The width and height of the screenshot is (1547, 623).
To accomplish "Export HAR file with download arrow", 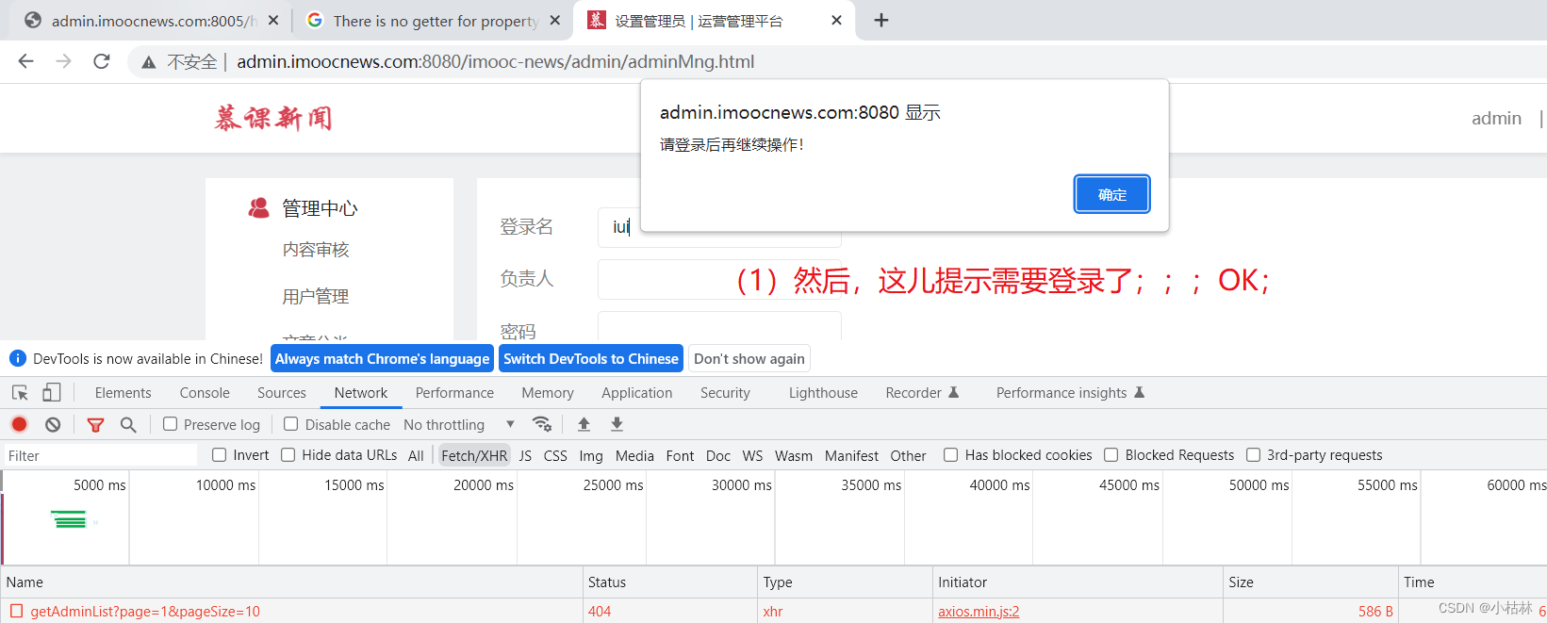I will click(x=617, y=424).
